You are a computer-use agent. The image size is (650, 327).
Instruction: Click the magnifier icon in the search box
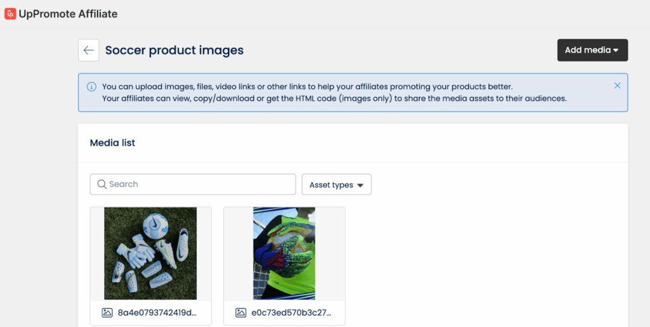tap(102, 184)
